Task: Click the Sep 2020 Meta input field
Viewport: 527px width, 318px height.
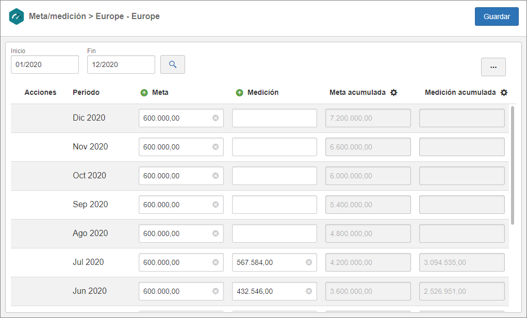Action: pos(181,205)
